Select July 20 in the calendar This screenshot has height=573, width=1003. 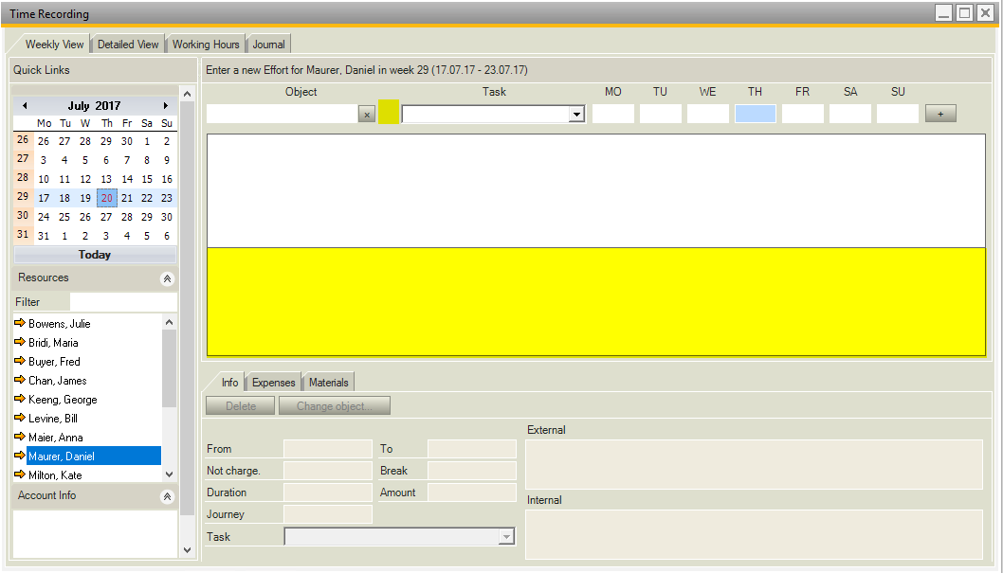coord(107,198)
